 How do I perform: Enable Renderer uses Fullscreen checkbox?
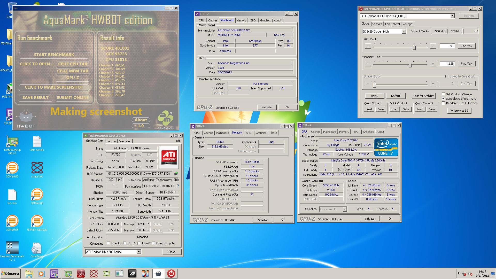[x=443, y=103]
